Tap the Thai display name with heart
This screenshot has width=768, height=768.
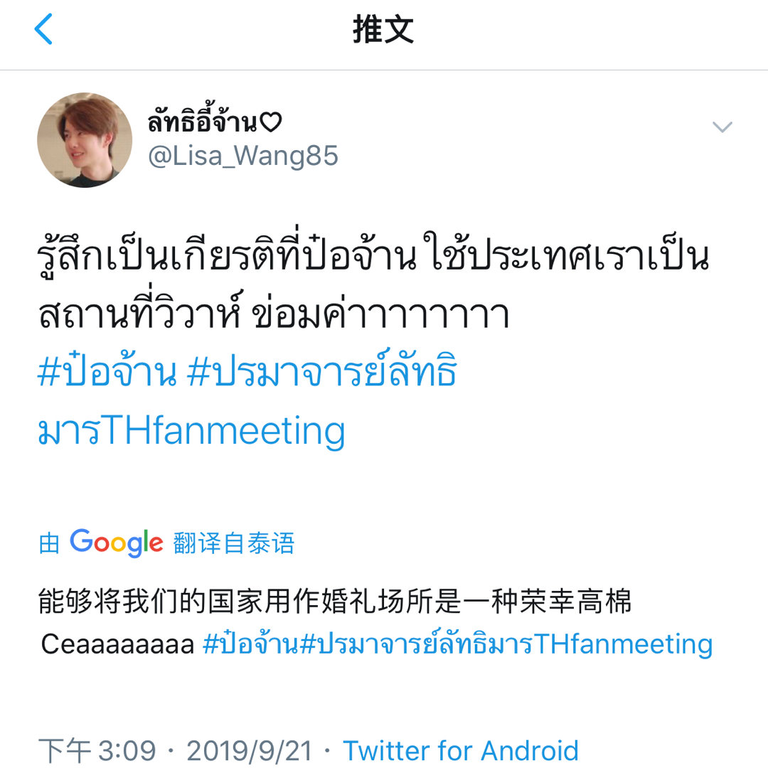pos(215,119)
